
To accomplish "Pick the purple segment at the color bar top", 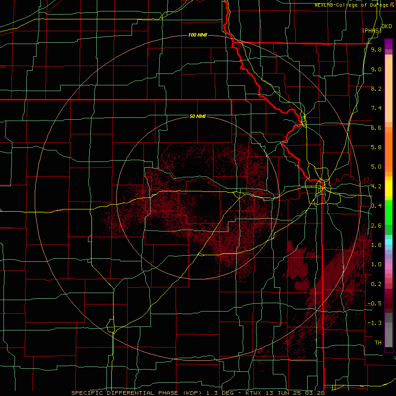I will 389,44.
